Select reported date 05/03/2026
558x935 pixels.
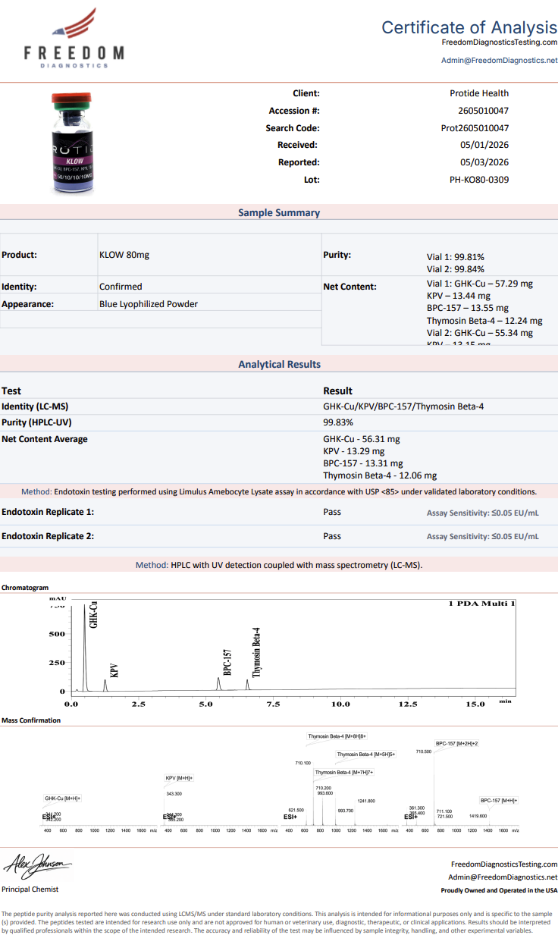click(x=484, y=162)
